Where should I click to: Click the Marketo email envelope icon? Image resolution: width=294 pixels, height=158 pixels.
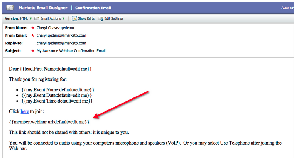[x=10, y=8]
